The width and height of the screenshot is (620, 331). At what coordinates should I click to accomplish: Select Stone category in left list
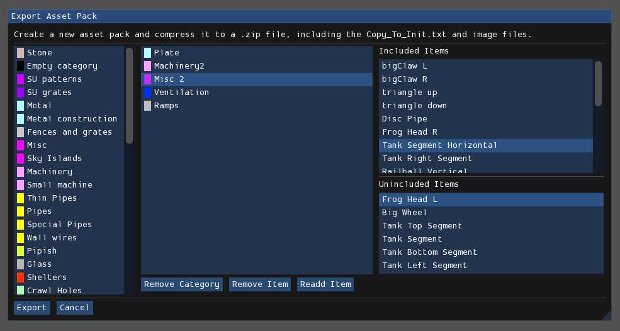click(69, 53)
